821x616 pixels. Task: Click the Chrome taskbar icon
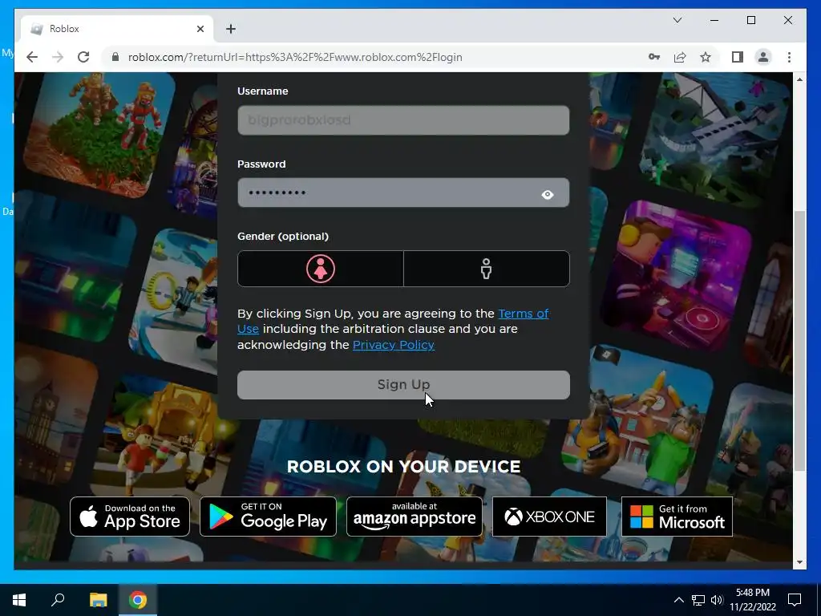[x=138, y=600]
